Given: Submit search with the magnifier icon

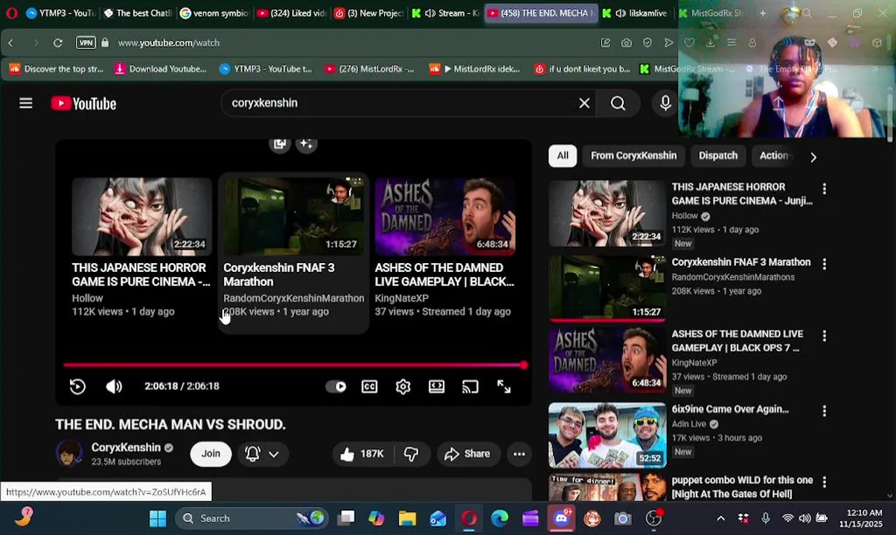Looking at the screenshot, I should tap(618, 103).
